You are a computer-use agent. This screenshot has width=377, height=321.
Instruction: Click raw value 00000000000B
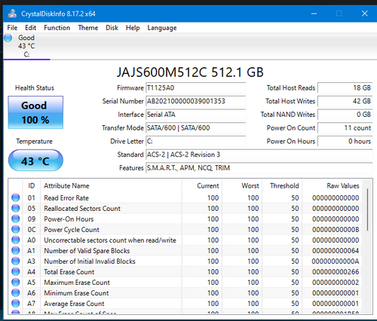pos(336,230)
